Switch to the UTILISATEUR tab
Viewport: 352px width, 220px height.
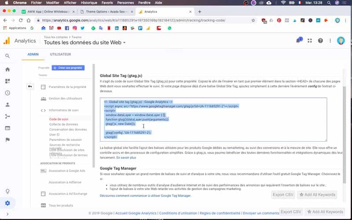(60, 54)
